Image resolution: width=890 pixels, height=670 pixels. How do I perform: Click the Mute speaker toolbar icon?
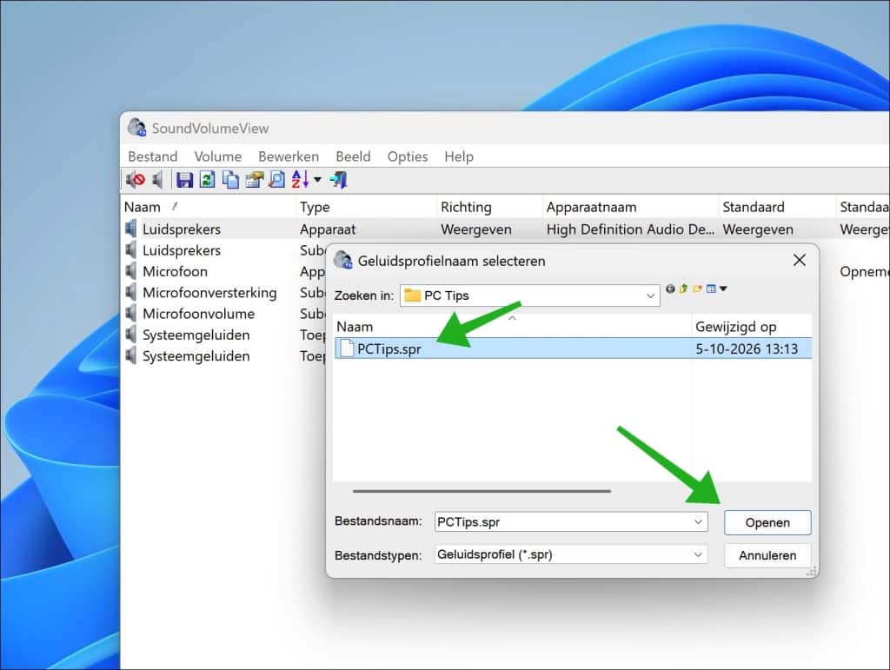point(136,181)
